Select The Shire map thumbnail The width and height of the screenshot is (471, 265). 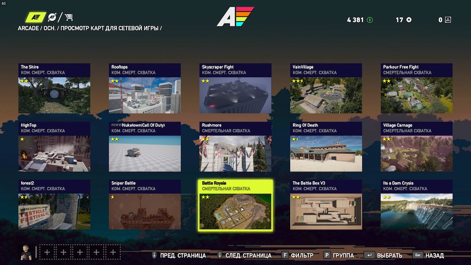[x=54, y=88]
